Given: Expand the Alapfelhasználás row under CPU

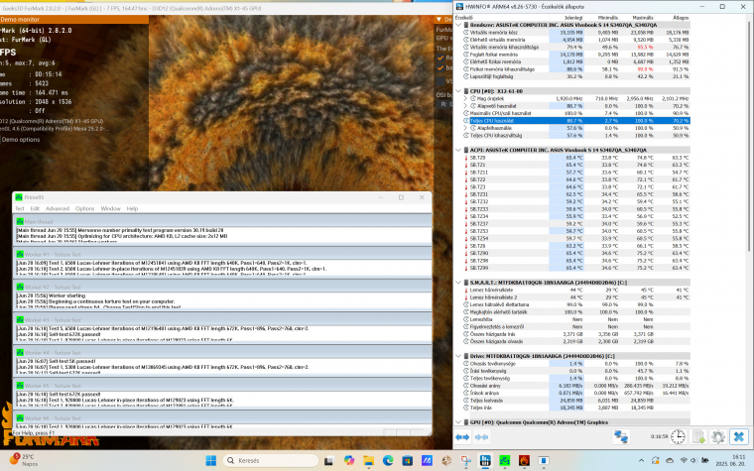Looking at the screenshot, I should 465,128.
